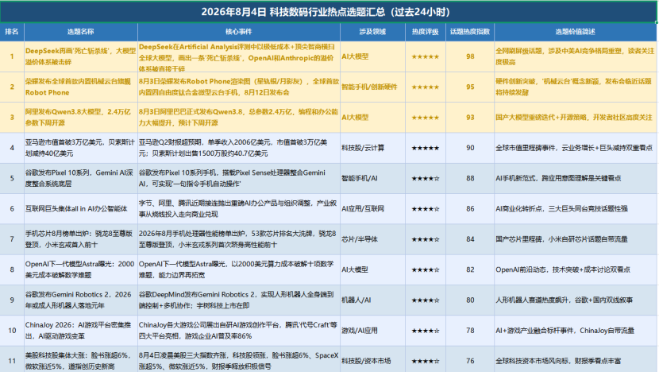This screenshot has height=372, width=659.
Task: Select heat index cell '80'
Action: tap(470, 300)
